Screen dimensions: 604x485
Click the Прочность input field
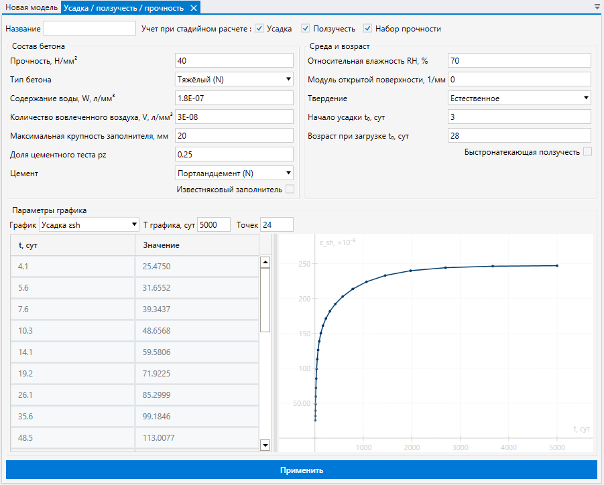coord(234,60)
